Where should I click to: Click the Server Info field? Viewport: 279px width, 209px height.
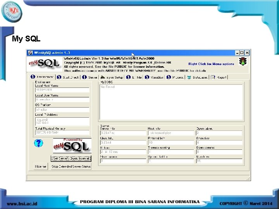pyautogui.click(x=123, y=133)
